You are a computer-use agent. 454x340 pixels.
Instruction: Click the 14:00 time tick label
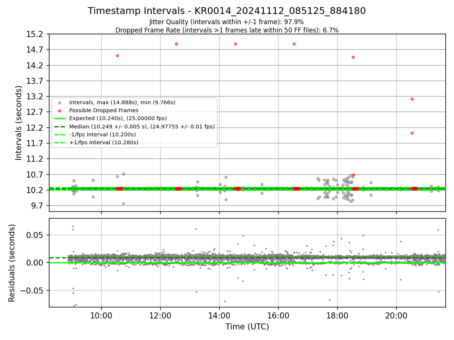219,315
